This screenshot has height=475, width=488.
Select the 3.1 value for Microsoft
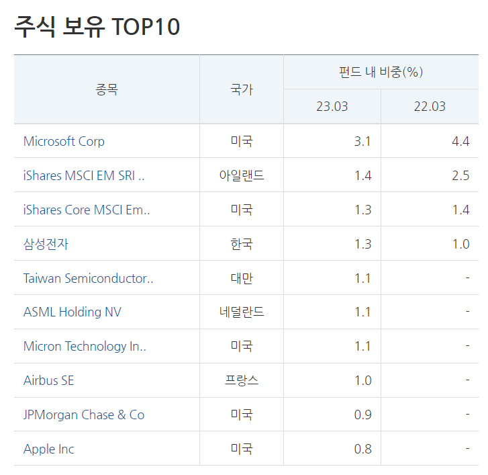[362, 141]
